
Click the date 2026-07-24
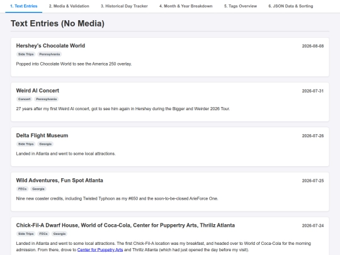click(x=313, y=225)
